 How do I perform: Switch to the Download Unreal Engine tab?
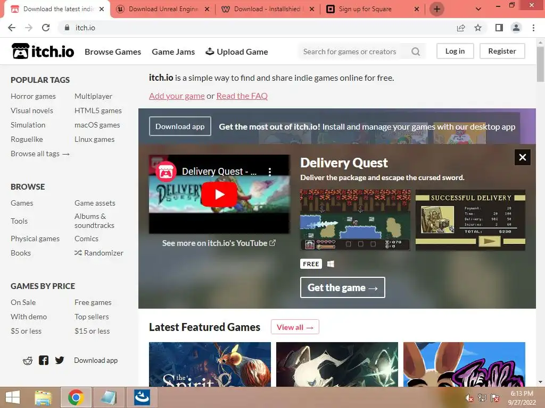pos(163,9)
